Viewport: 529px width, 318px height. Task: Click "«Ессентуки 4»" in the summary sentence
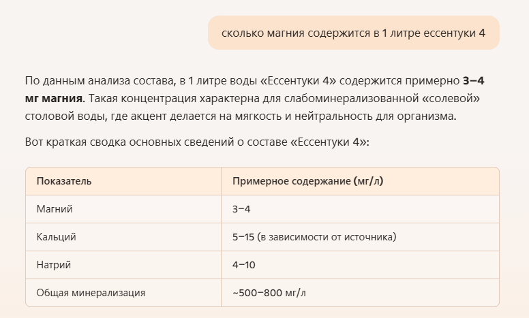click(x=329, y=142)
